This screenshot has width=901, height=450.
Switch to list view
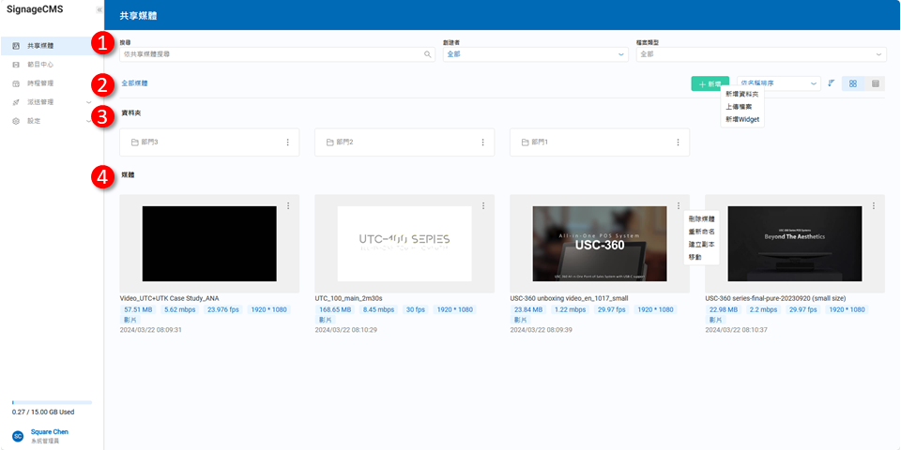point(876,83)
